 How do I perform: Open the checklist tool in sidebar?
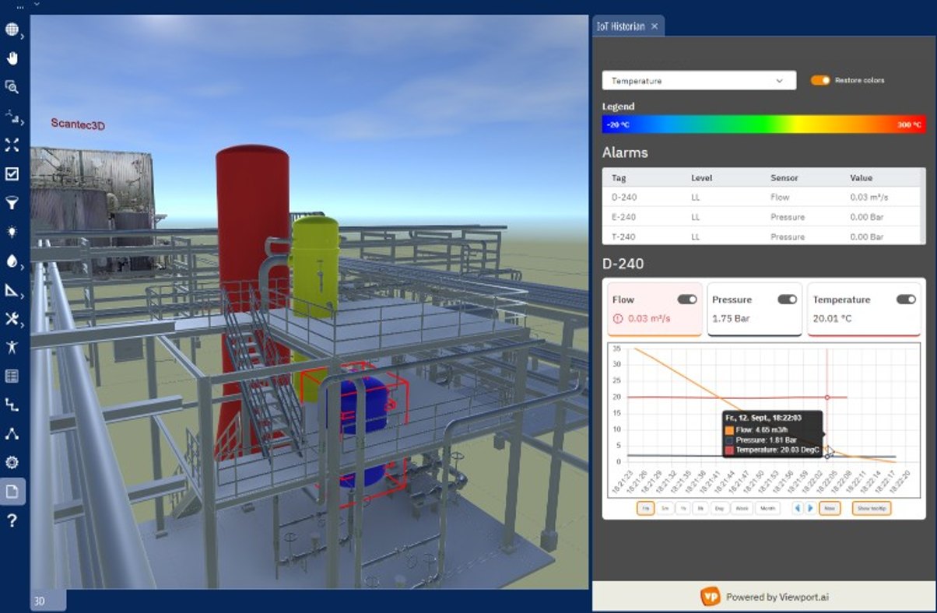(x=12, y=173)
